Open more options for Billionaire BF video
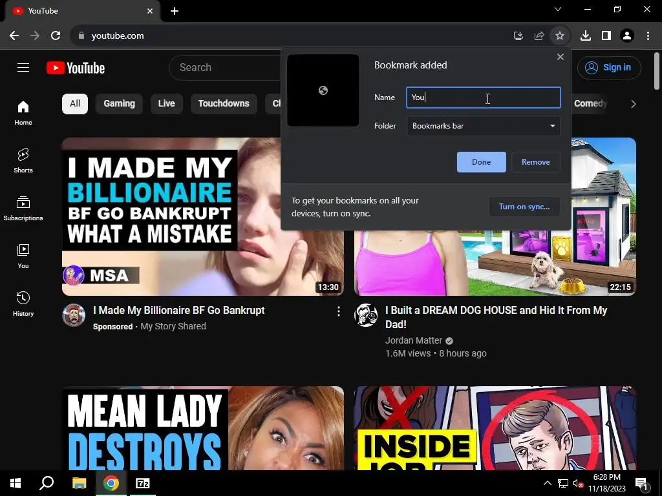This screenshot has width=662, height=496. point(339,311)
